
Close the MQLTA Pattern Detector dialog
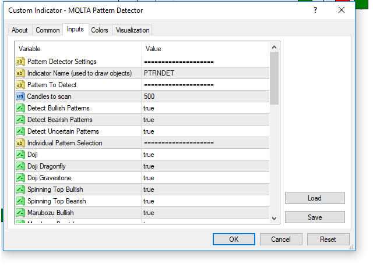pos(342,10)
